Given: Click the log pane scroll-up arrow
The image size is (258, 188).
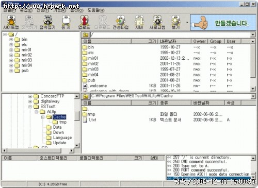Looking at the screenshot, I should coord(253,158).
